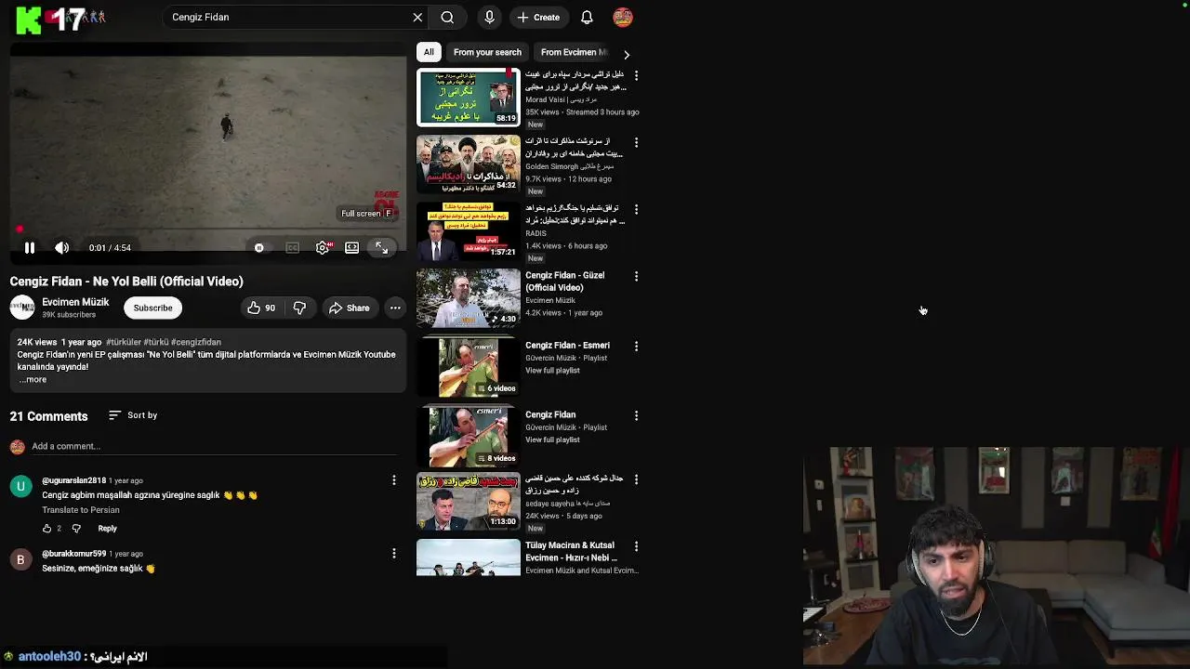Open the notifications bell
This screenshot has height=669, width=1190.
pos(587,17)
